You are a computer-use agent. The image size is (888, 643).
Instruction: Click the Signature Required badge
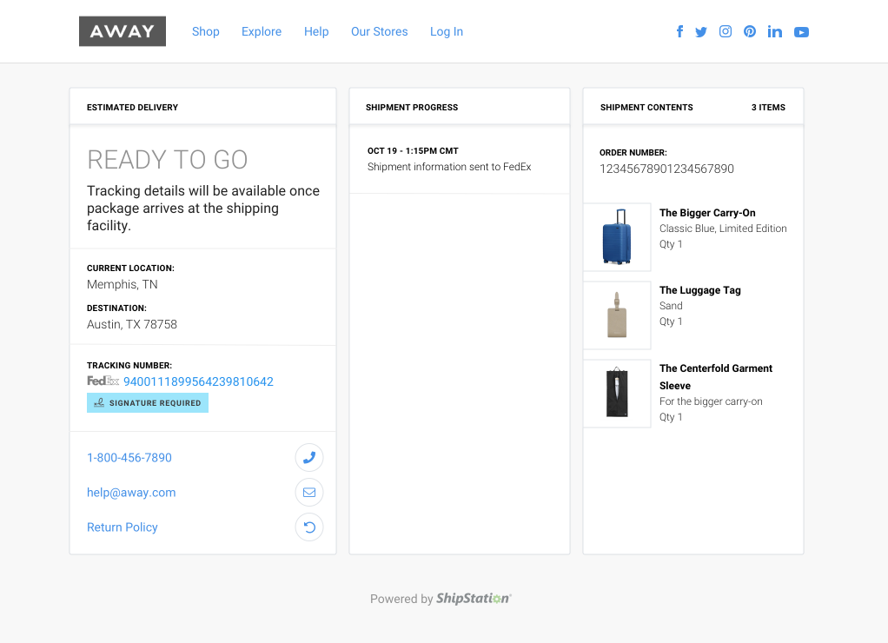[148, 403]
